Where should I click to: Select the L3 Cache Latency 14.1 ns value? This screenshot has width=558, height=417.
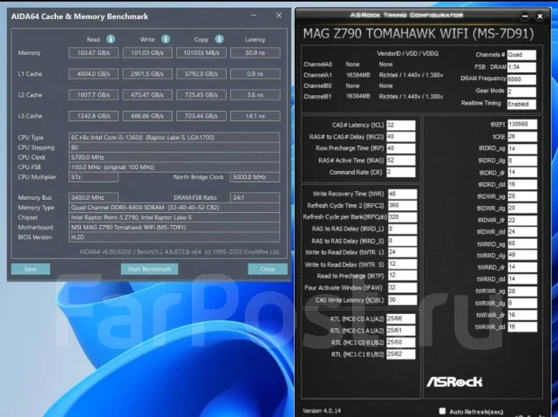click(x=255, y=116)
